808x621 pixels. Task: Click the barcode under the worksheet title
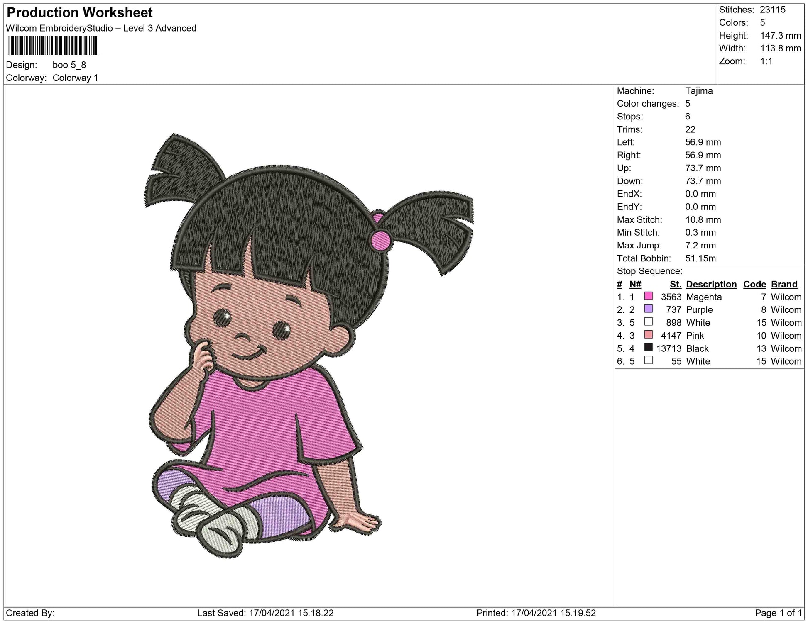pos(53,46)
